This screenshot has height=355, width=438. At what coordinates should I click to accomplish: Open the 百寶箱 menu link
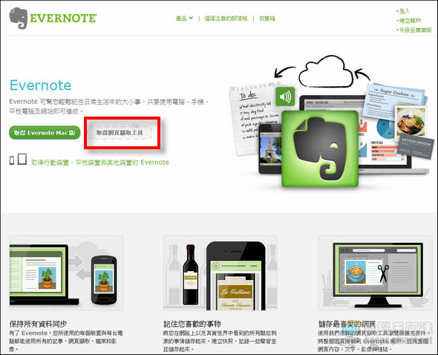pos(267,19)
